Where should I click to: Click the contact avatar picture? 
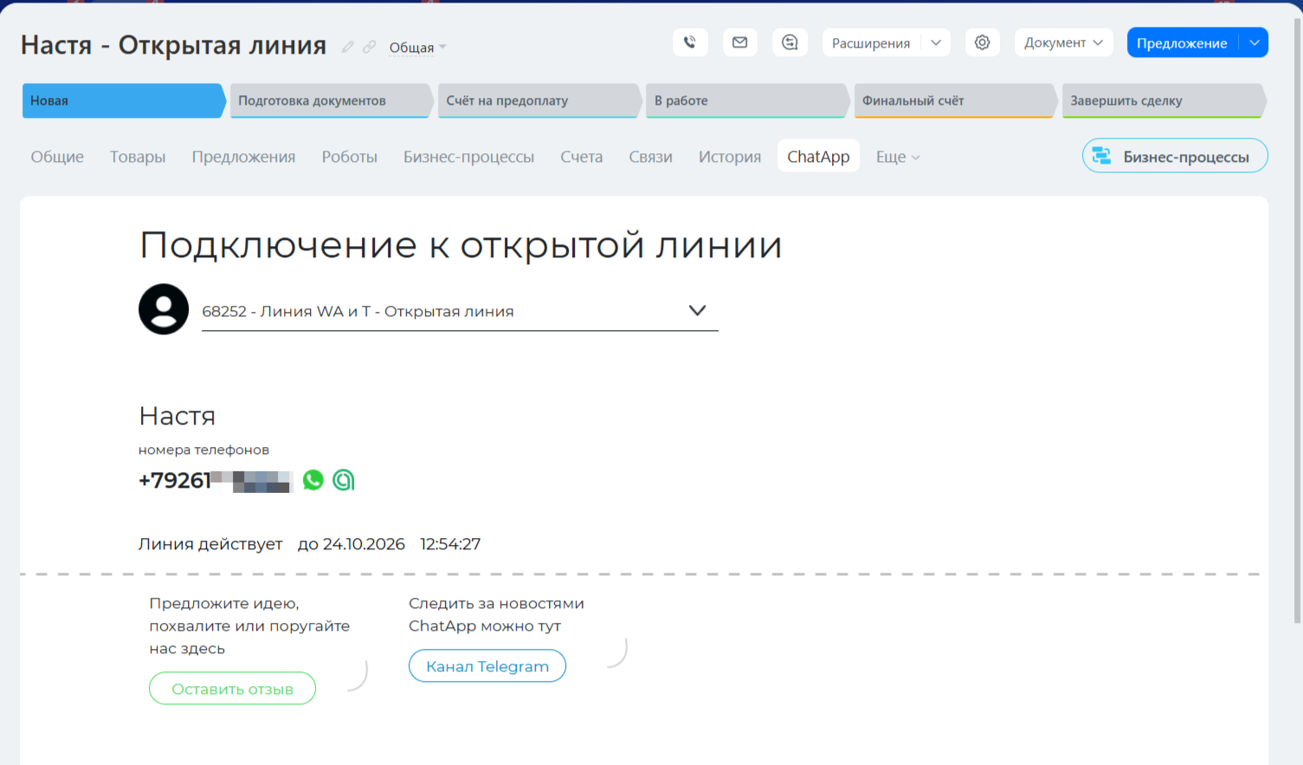tap(164, 309)
